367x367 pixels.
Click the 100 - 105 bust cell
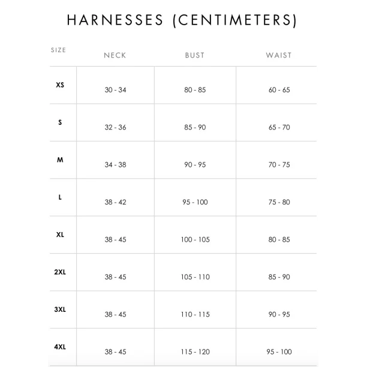(195, 240)
